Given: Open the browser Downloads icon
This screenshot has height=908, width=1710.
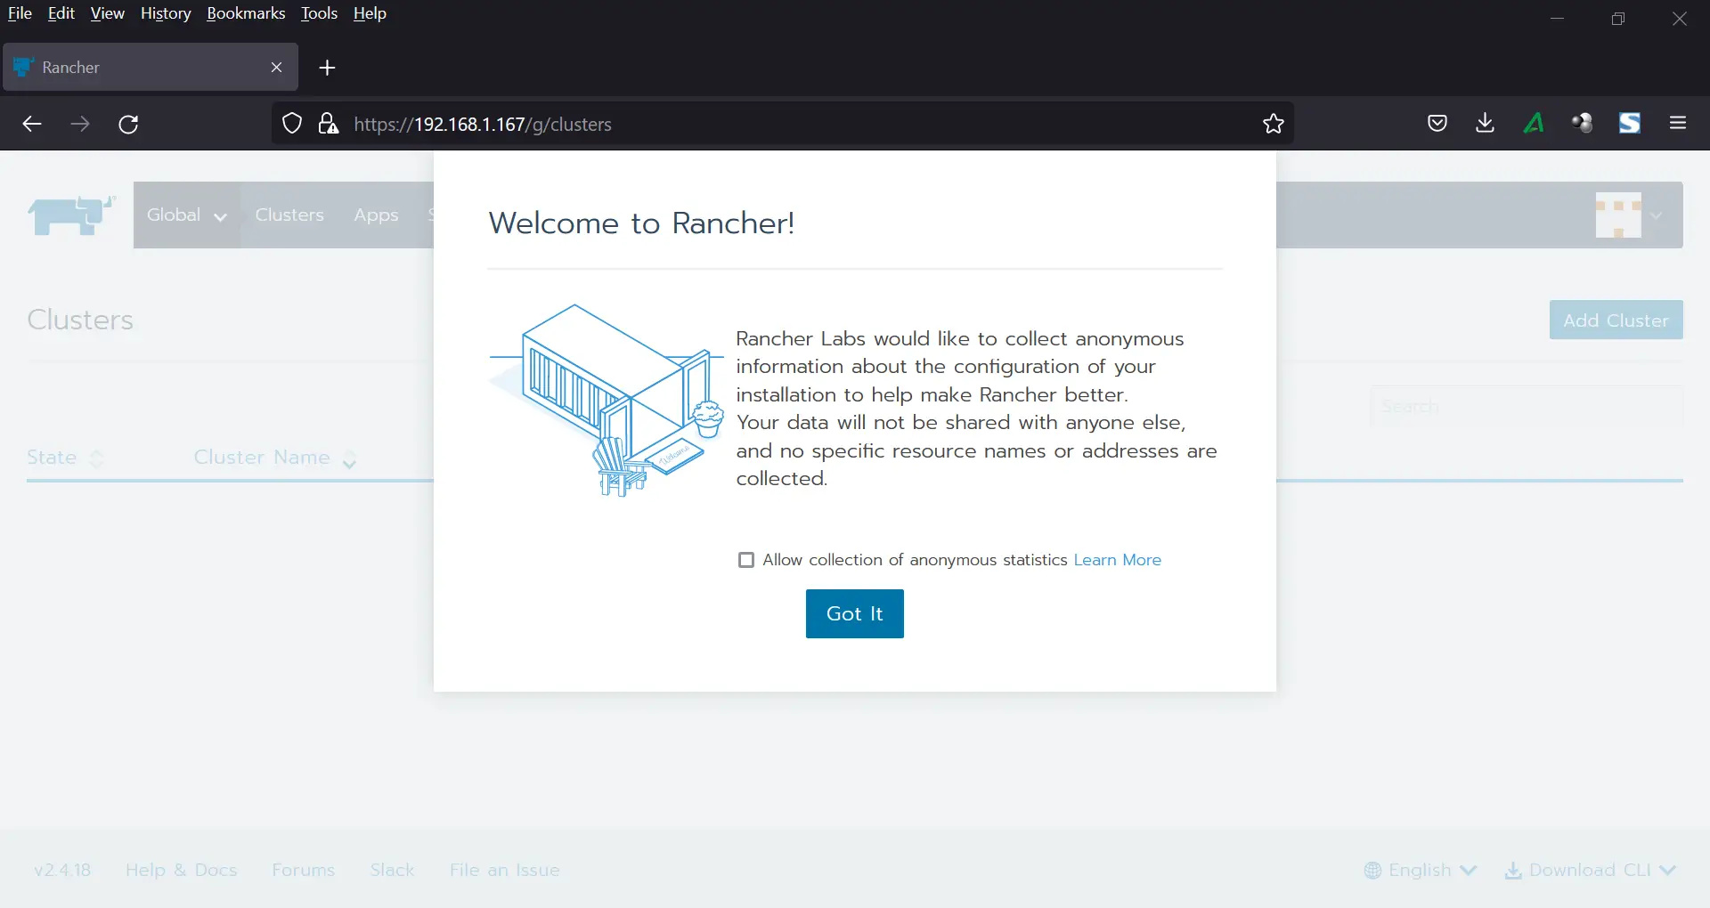Looking at the screenshot, I should (x=1485, y=123).
